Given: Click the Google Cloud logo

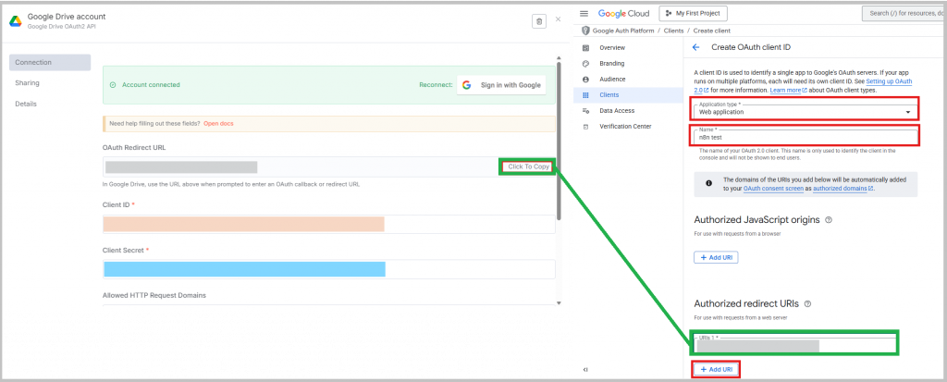Looking at the screenshot, I should coord(624,13).
